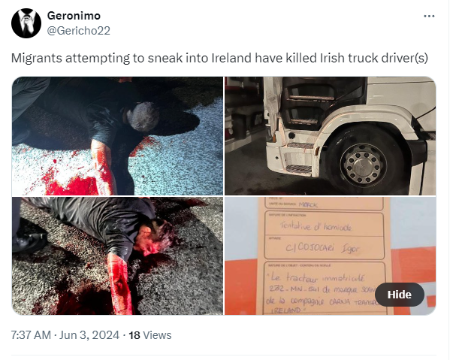The height and width of the screenshot is (360, 453).
Task: Click the 7:37 AM timestamp
Action: pos(31,335)
